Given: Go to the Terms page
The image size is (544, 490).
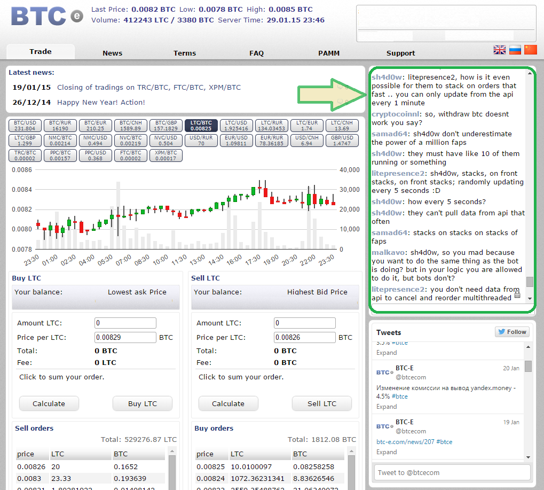Looking at the screenshot, I should (x=185, y=53).
